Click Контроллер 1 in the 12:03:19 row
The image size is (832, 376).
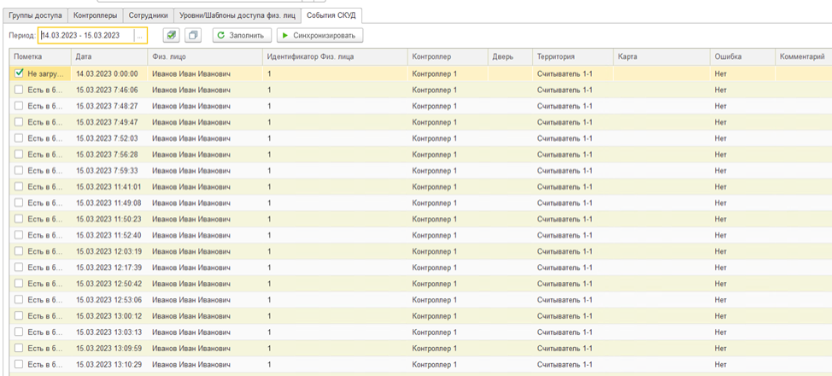click(x=434, y=251)
